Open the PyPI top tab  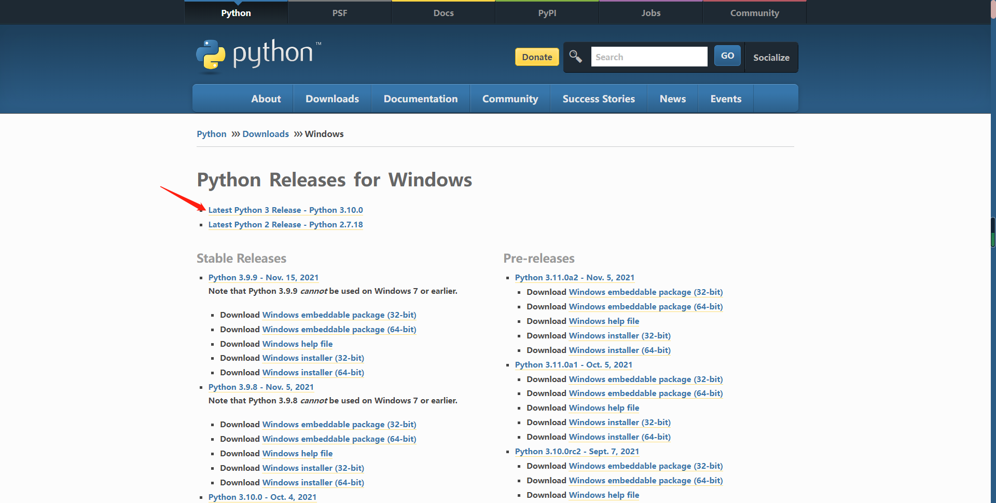[547, 13]
